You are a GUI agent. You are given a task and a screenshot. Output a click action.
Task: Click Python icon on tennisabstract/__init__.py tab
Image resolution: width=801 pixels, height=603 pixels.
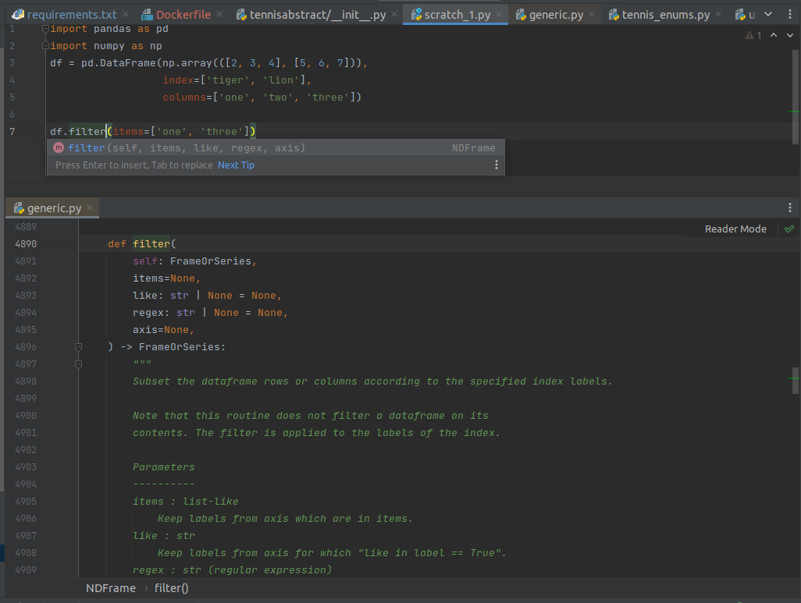[242, 14]
